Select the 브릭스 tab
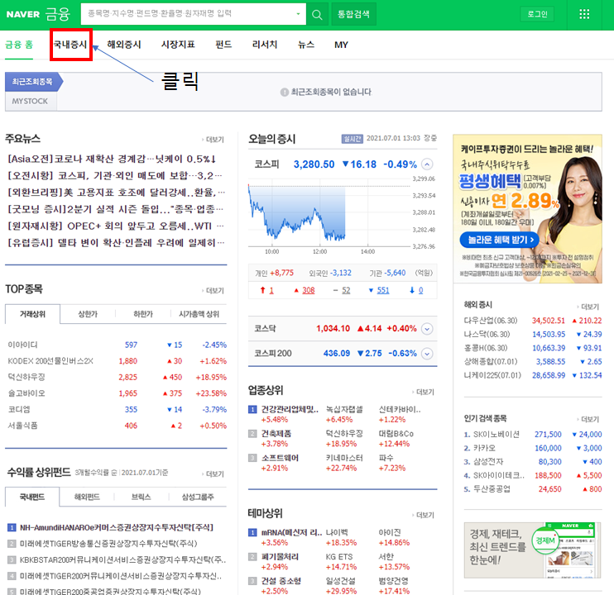This screenshot has height=595, width=614. pos(141,497)
